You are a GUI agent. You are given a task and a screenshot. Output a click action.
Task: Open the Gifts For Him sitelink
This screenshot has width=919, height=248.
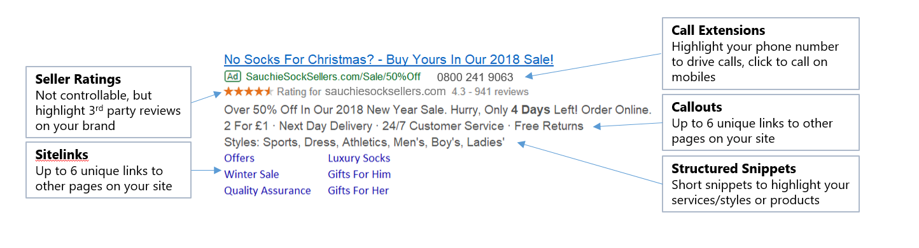pos(359,174)
